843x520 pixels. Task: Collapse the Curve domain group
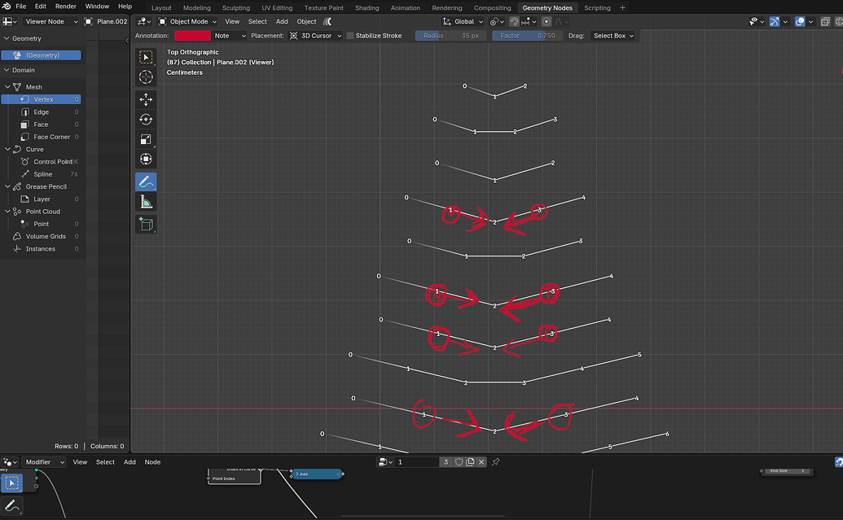[x=7, y=150]
